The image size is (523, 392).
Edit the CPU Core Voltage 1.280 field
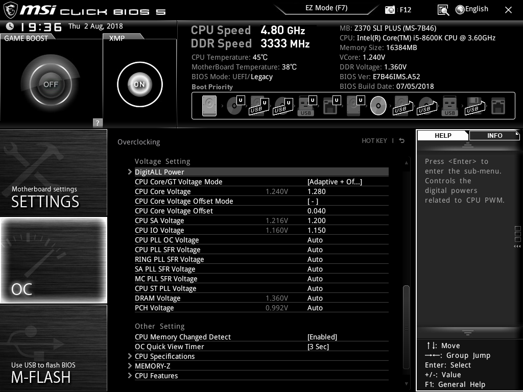(x=317, y=191)
